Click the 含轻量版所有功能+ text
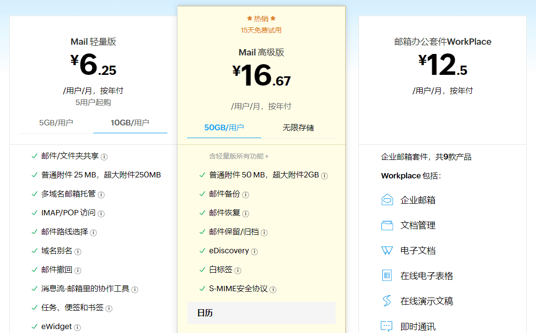Image resolution: width=536 pixels, height=333 pixels. 239,156
